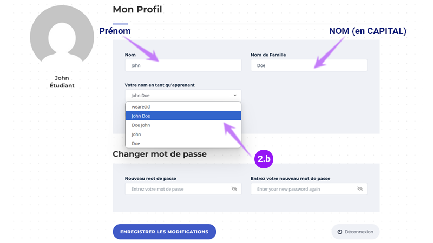Click the 'Enter your new password again' field
Image resolution: width=433 pixels, height=243 pixels.
(309, 188)
